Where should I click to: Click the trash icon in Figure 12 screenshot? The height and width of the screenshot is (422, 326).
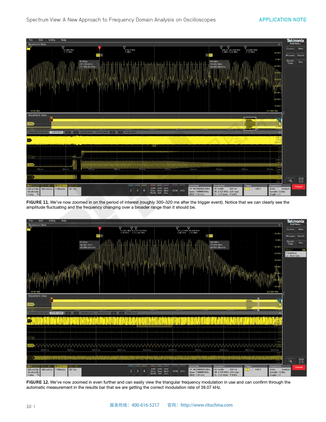coord(301,361)
